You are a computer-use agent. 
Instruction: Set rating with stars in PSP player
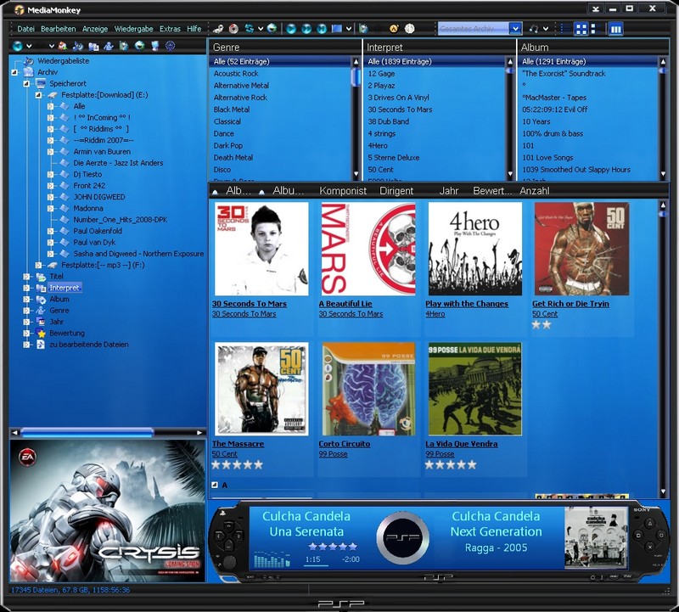333,546
